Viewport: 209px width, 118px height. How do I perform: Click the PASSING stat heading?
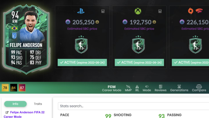pyautogui.click(x=174, y=115)
